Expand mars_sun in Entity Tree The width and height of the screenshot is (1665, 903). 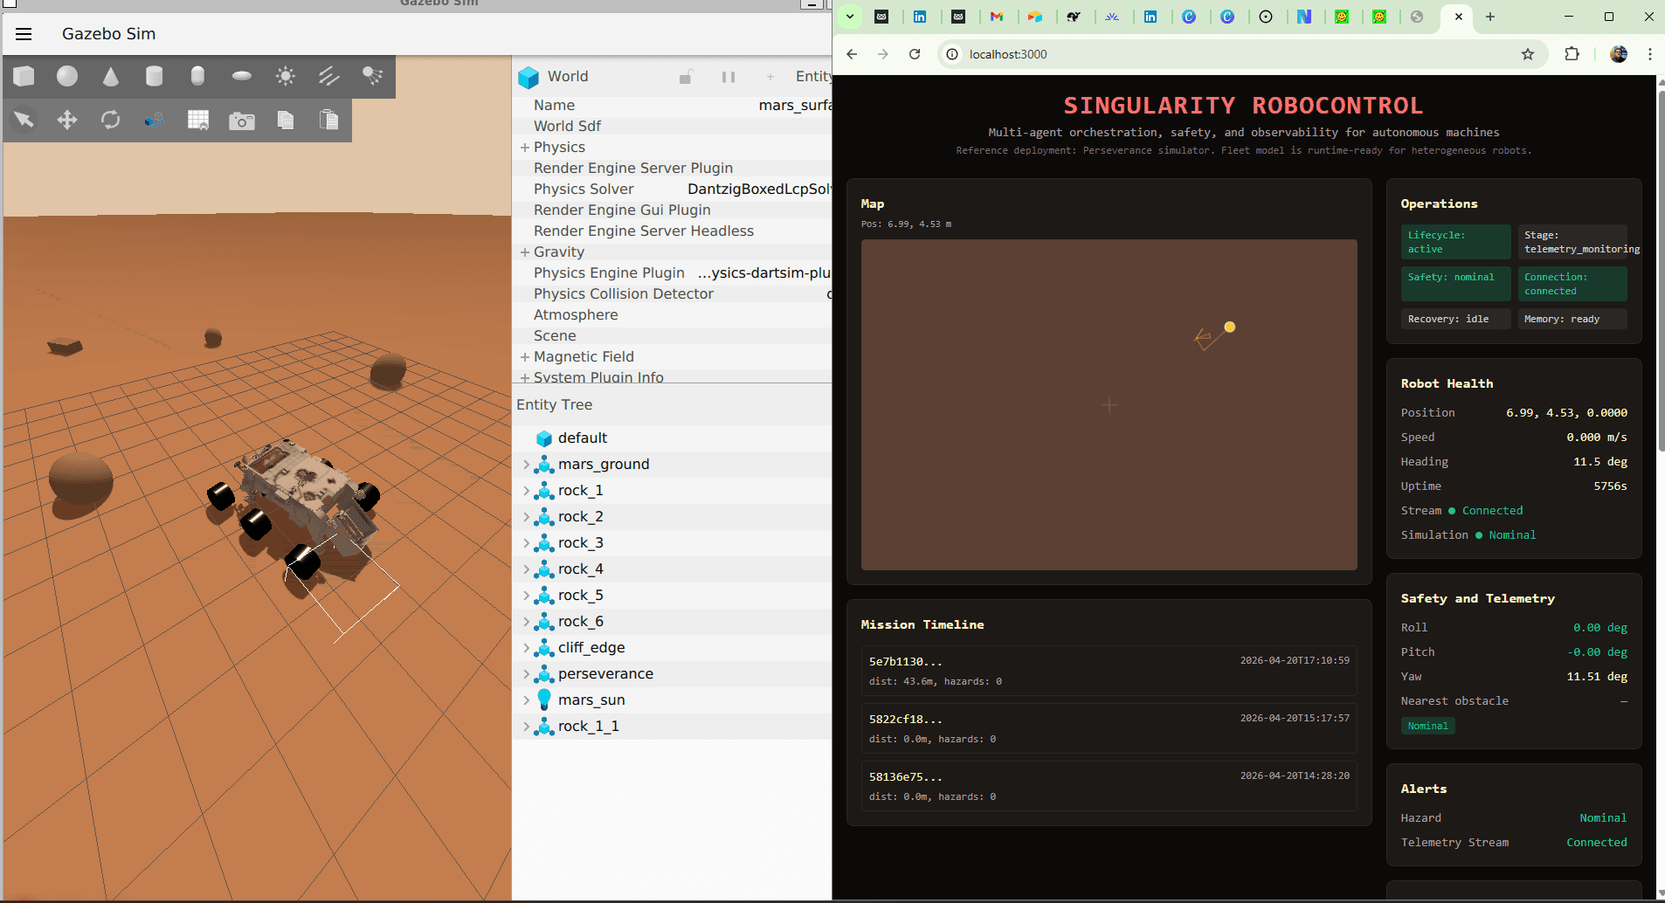point(526,700)
